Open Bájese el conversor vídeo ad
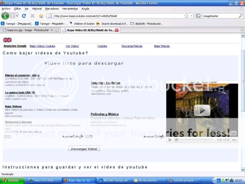The image size is (245, 184). point(22,75)
